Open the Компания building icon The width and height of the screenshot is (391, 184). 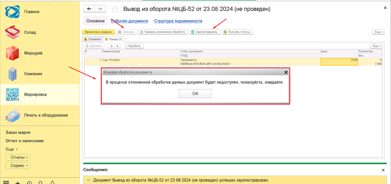12,74
